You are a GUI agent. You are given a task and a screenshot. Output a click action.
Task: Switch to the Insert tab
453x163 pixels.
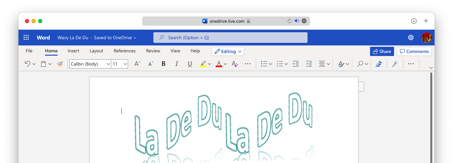click(73, 51)
